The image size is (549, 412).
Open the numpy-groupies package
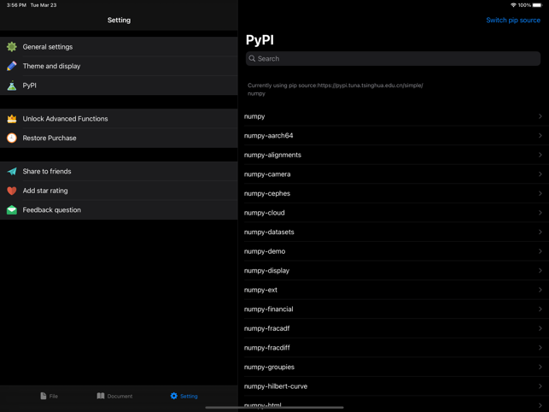393,367
